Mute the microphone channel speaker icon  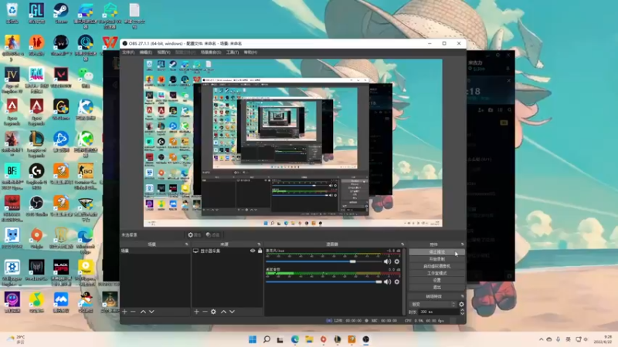[388, 261]
